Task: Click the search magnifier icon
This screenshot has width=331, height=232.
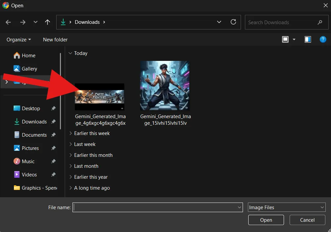Action: click(320, 22)
